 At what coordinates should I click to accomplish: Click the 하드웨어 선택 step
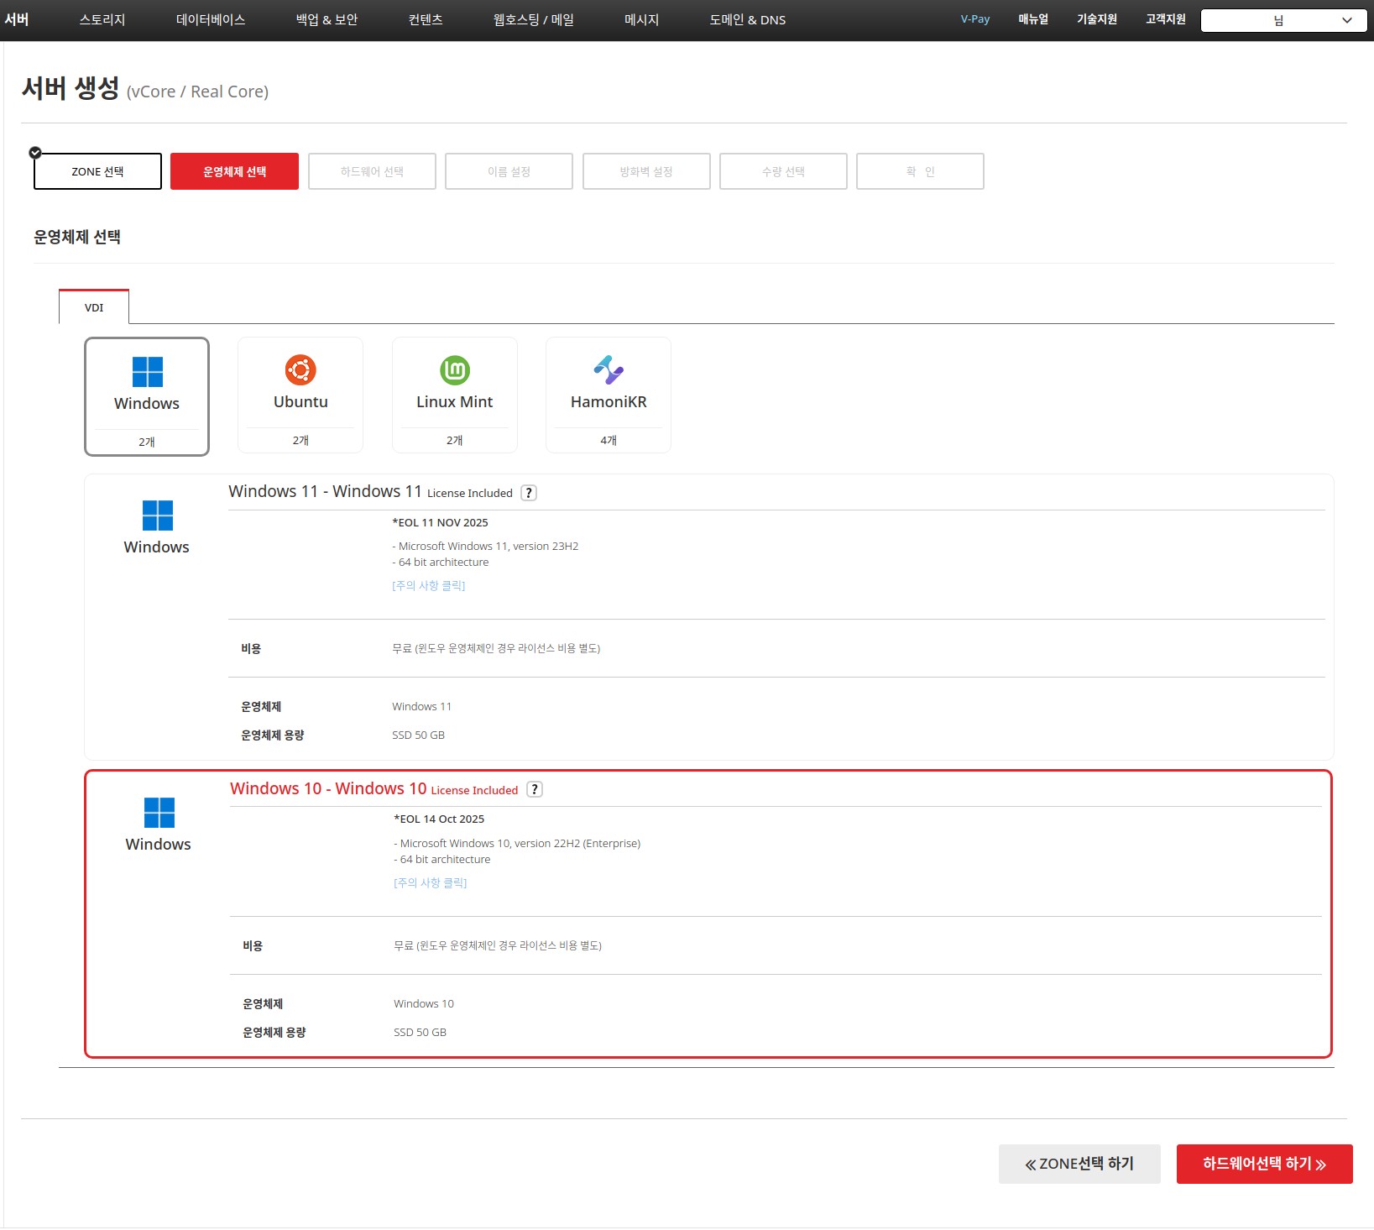pos(372,171)
